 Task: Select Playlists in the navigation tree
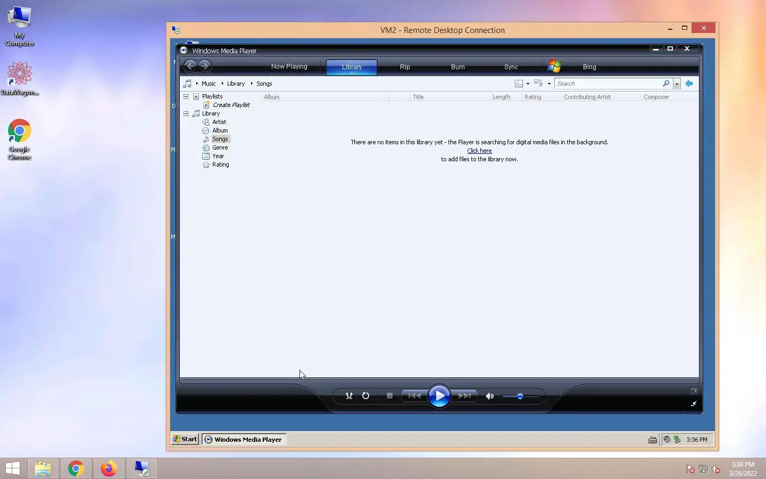coord(212,96)
